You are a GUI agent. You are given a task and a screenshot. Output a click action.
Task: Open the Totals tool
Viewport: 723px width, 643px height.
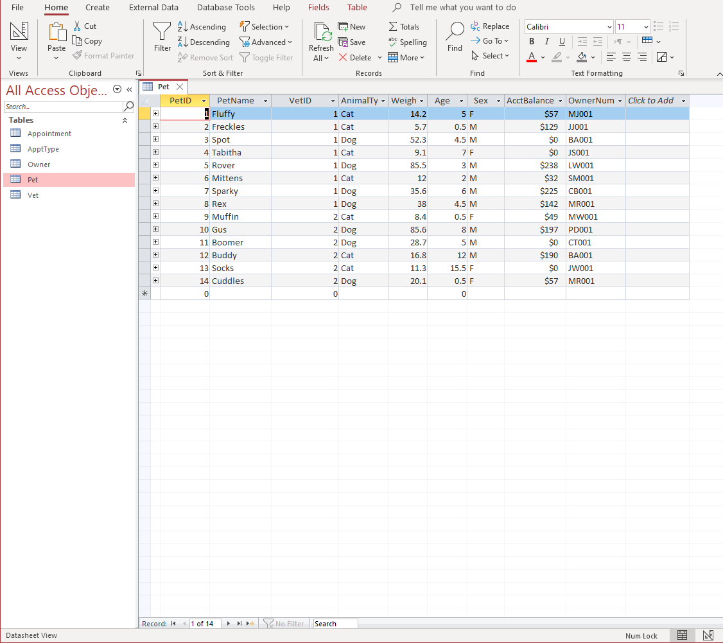pyautogui.click(x=405, y=26)
